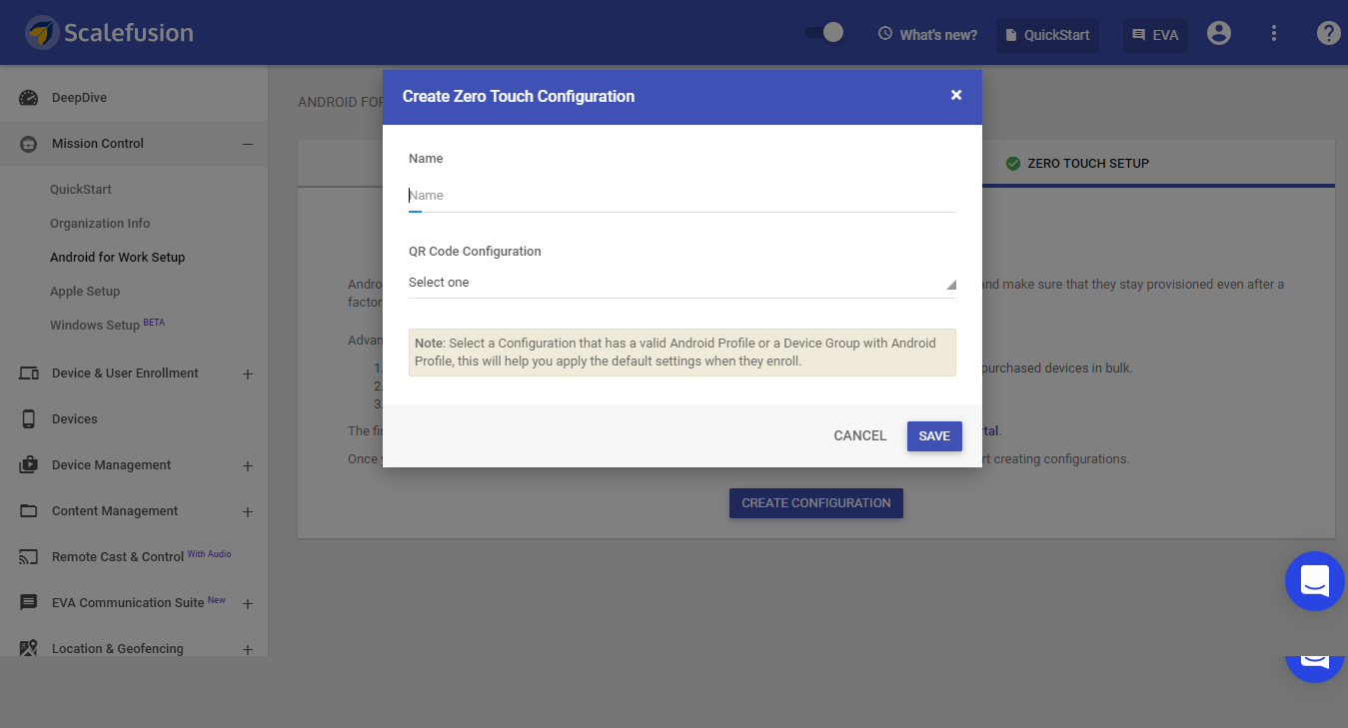Open the user account avatar icon
This screenshot has width=1348, height=728.
point(1218,32)
